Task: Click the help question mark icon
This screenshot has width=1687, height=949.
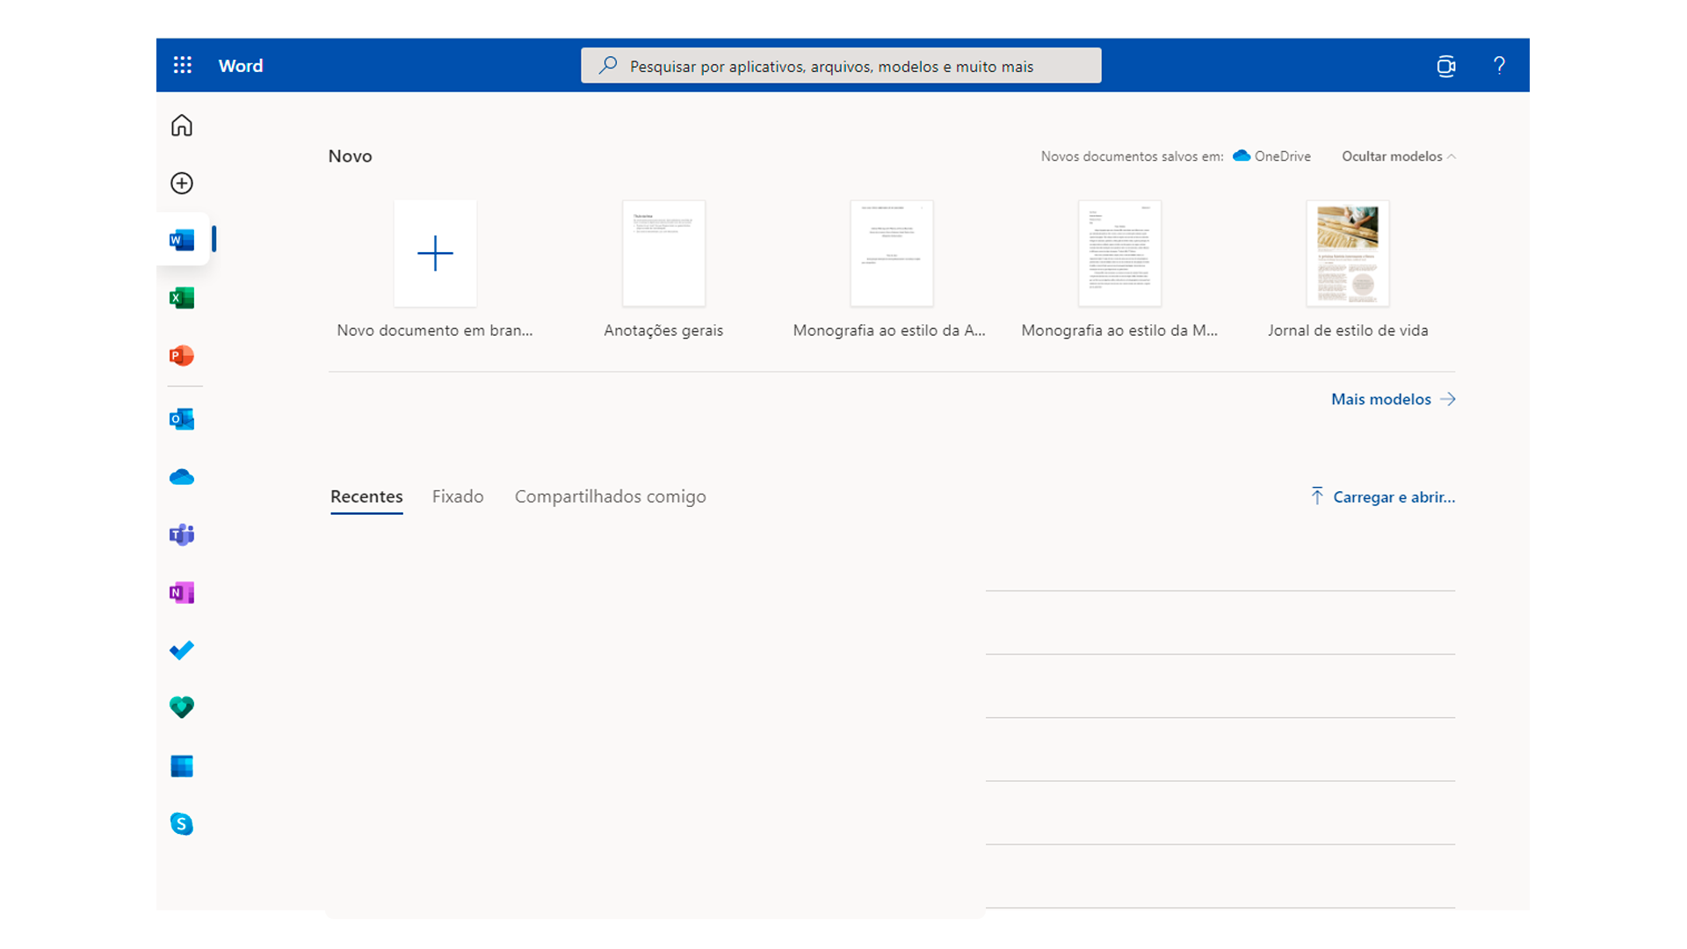Action: [1499, 65]
